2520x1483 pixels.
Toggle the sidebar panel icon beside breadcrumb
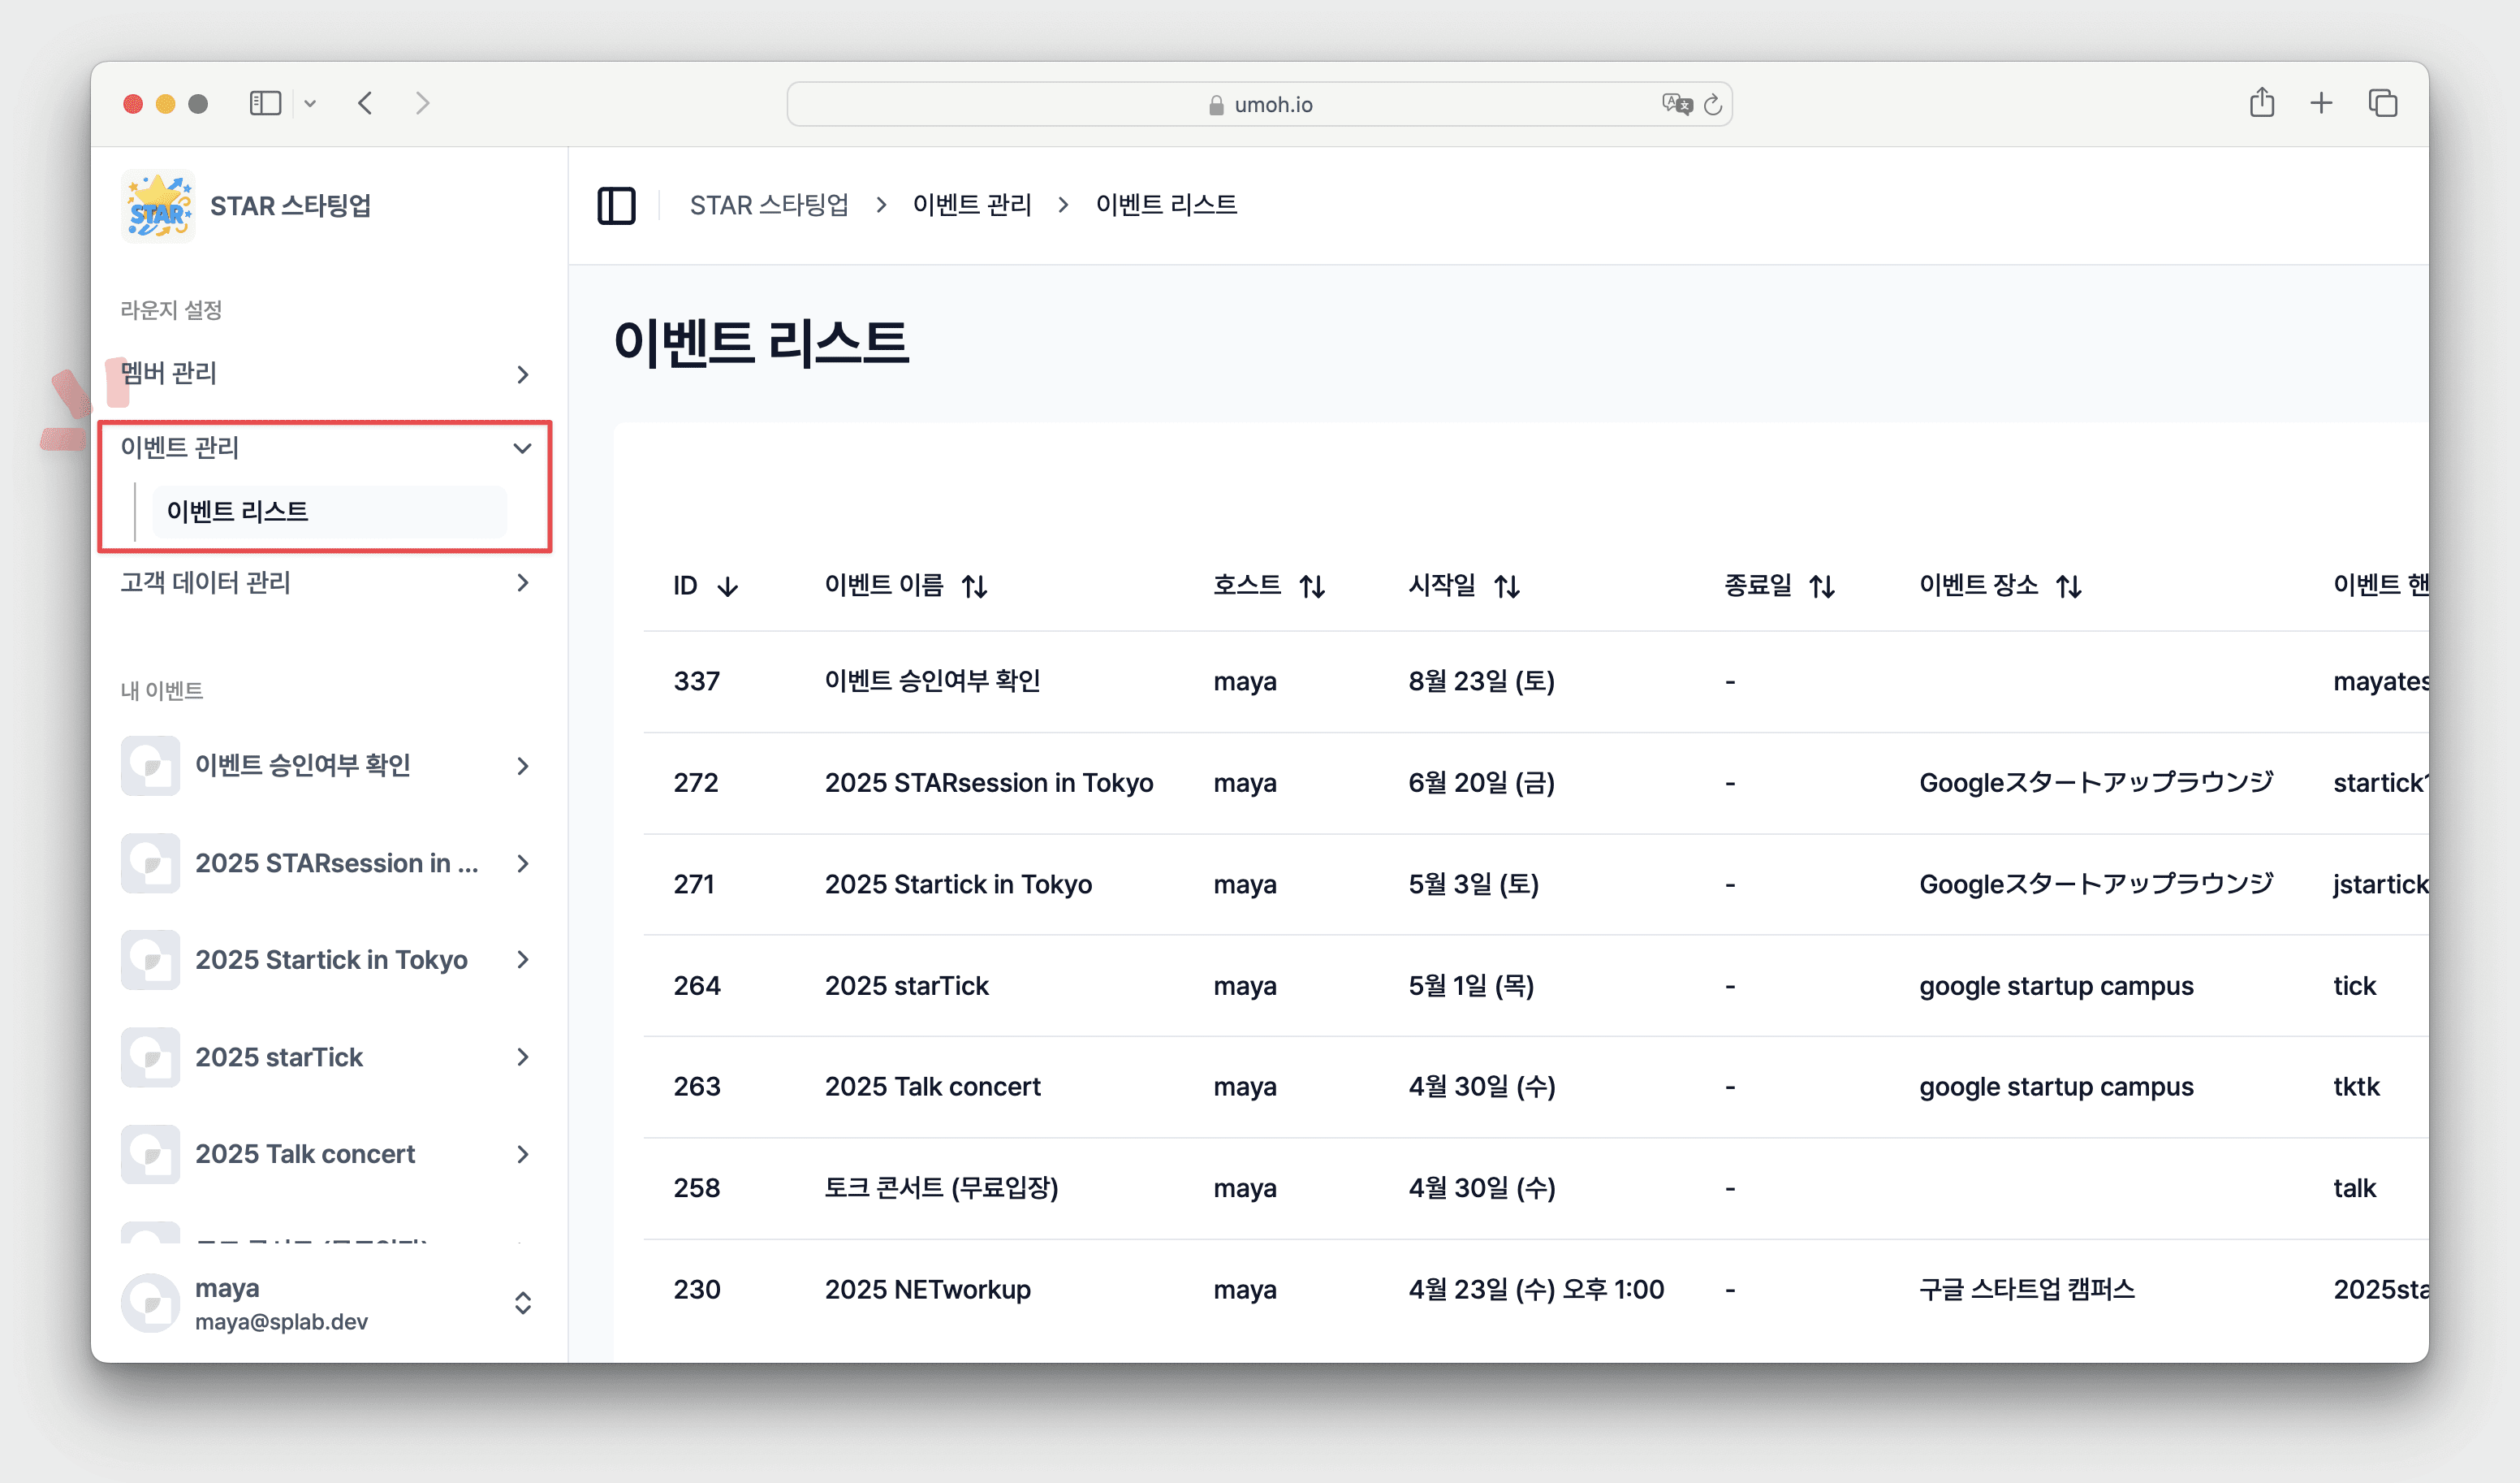616,206
